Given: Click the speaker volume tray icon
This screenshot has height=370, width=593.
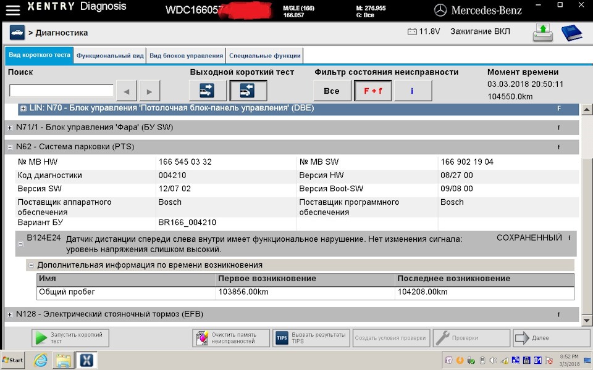Looking at the screenshot, I should tap(493, 360).
